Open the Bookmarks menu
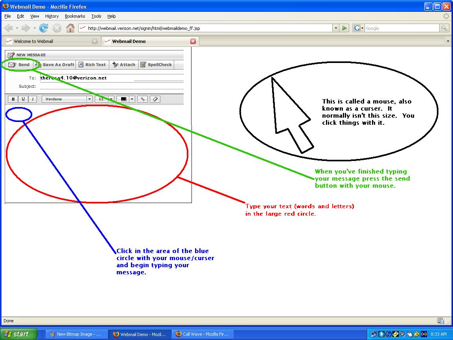Image resolution: width=453 pixels, height=340 pixels. (75, 16)
